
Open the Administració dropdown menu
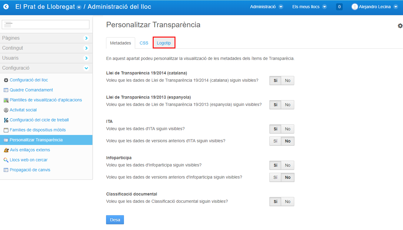click(x=266, y=7)
